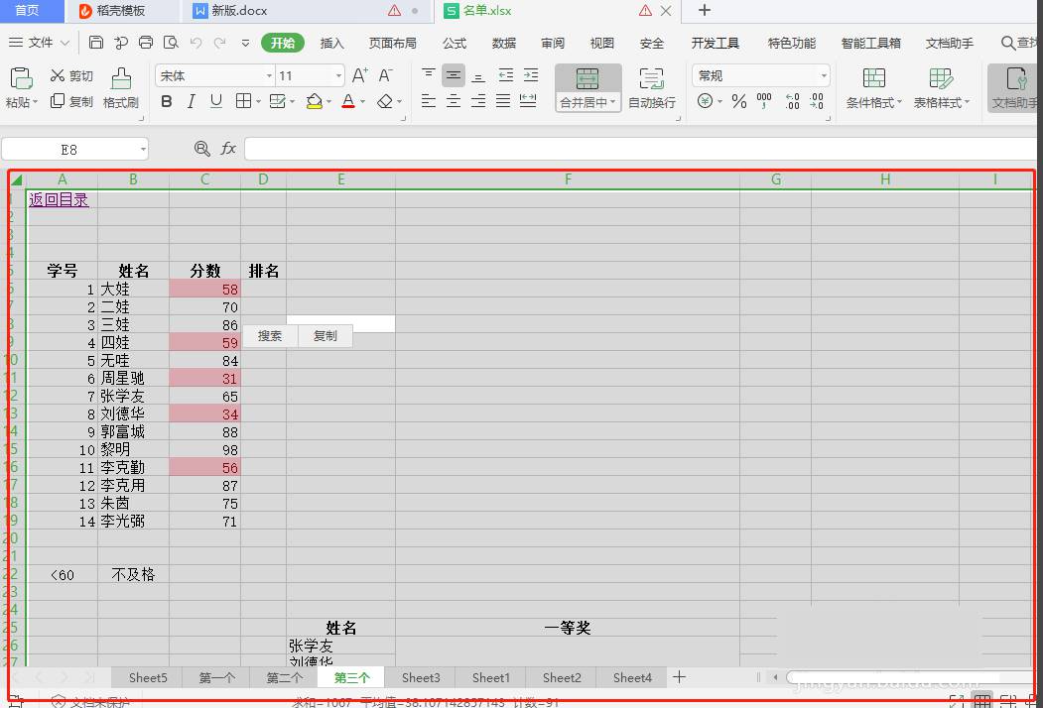This screenshot has height=708, width=1043.
Task: Switch to Sheet3 worksheet tab
Action: (421, 677)
